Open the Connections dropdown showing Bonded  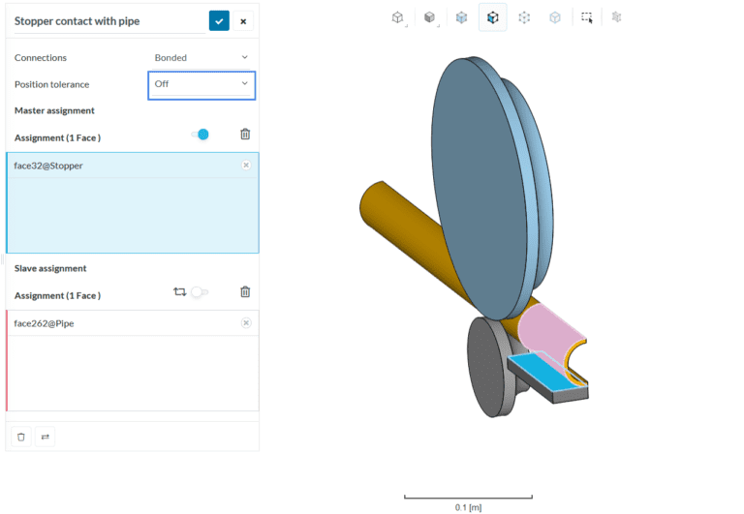tap(201, 57)
